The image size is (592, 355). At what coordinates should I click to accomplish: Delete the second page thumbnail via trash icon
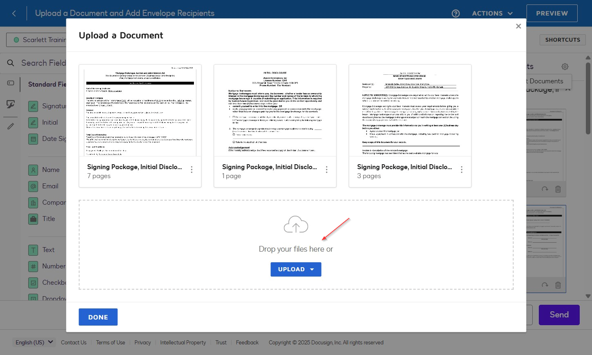coord(558,285)
